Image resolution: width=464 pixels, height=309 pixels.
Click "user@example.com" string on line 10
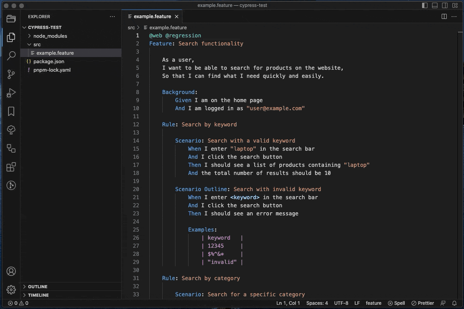[x=275, y=108]
